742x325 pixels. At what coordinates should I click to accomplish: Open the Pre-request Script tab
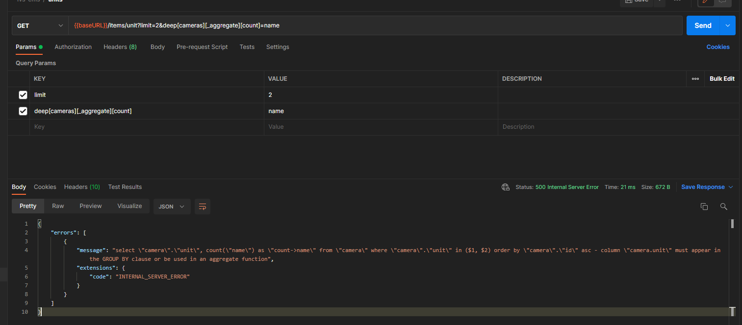click(x=202, y=47)
